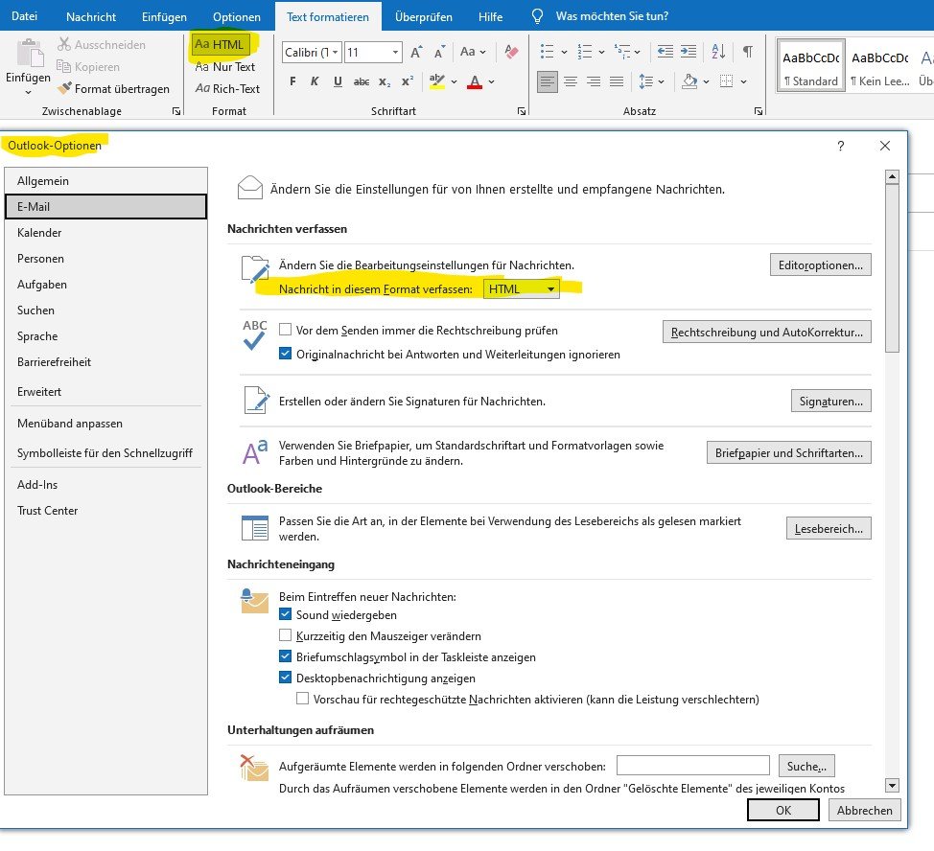Toggle Desktopbenachrichtigung anzeigen
Viewport: 934px width, 851px height.
pyautogui.click(x=286, y=678)
